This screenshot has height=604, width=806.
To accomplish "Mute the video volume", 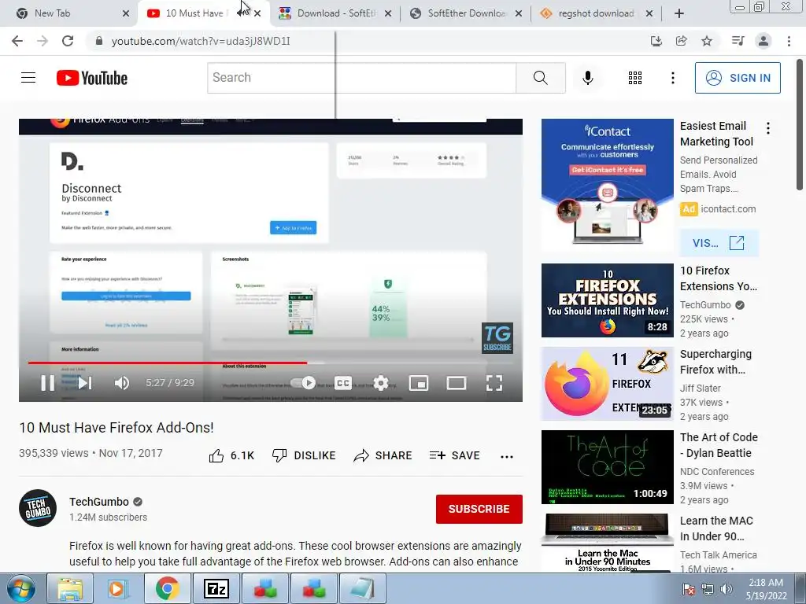I will [x=121, y=383].
